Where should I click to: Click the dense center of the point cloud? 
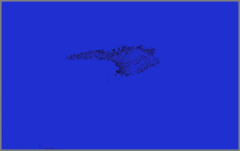132,60
